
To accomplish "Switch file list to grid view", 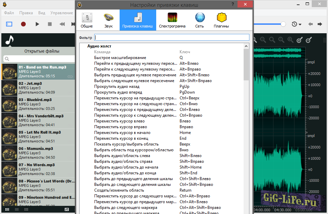I will [26, 210].
